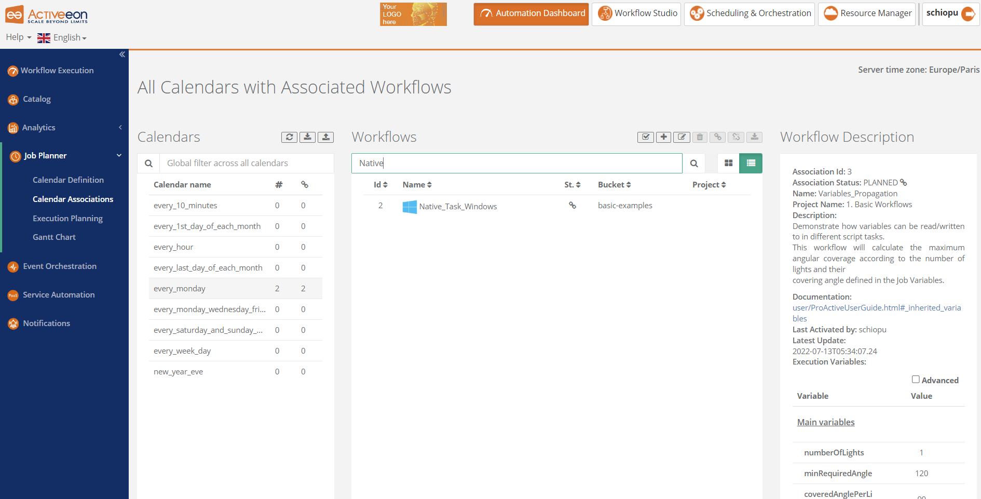This screenshot has height=499, width=981.
Task: Sort workflows by St. column
Action: [x=573, y=185]
